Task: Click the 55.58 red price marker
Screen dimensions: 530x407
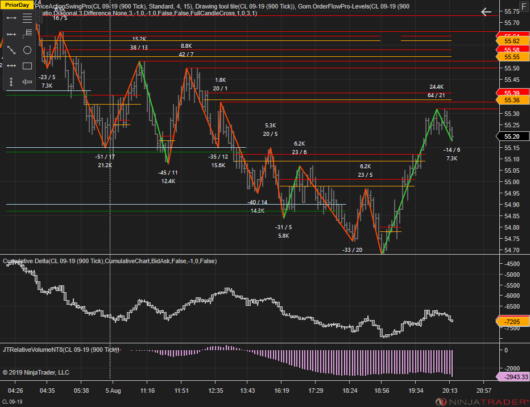Action: (x=512, y=49)
